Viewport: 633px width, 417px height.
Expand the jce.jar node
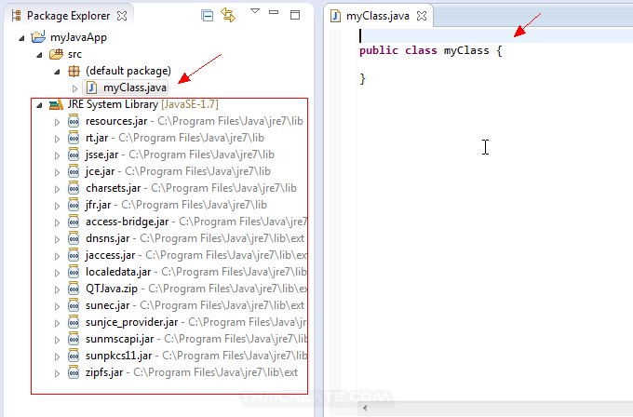57,172
